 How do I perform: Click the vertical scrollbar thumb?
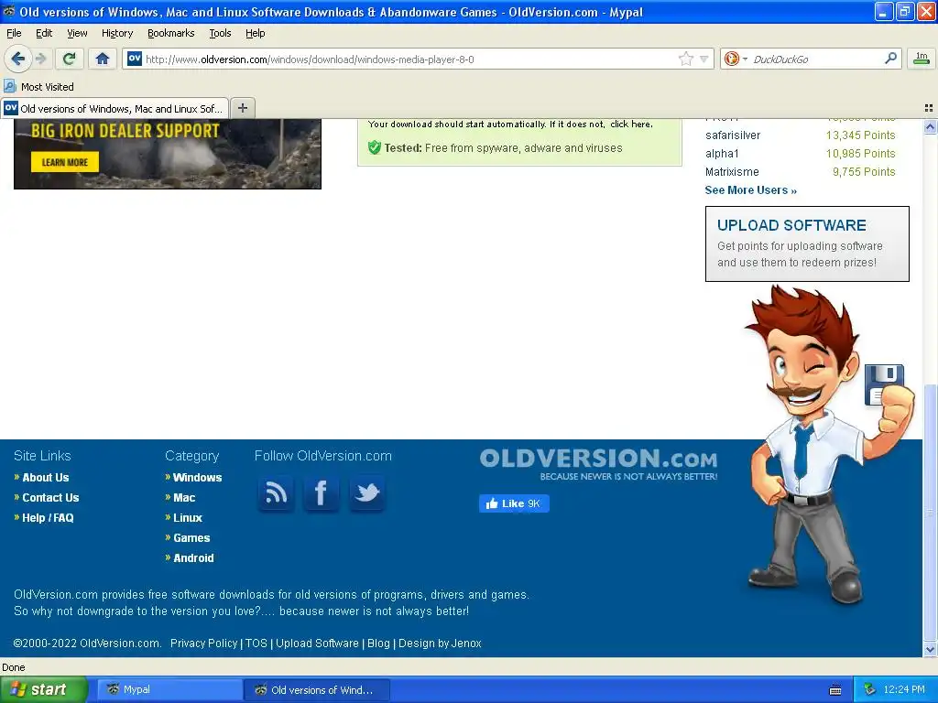[x=930, y=513]
